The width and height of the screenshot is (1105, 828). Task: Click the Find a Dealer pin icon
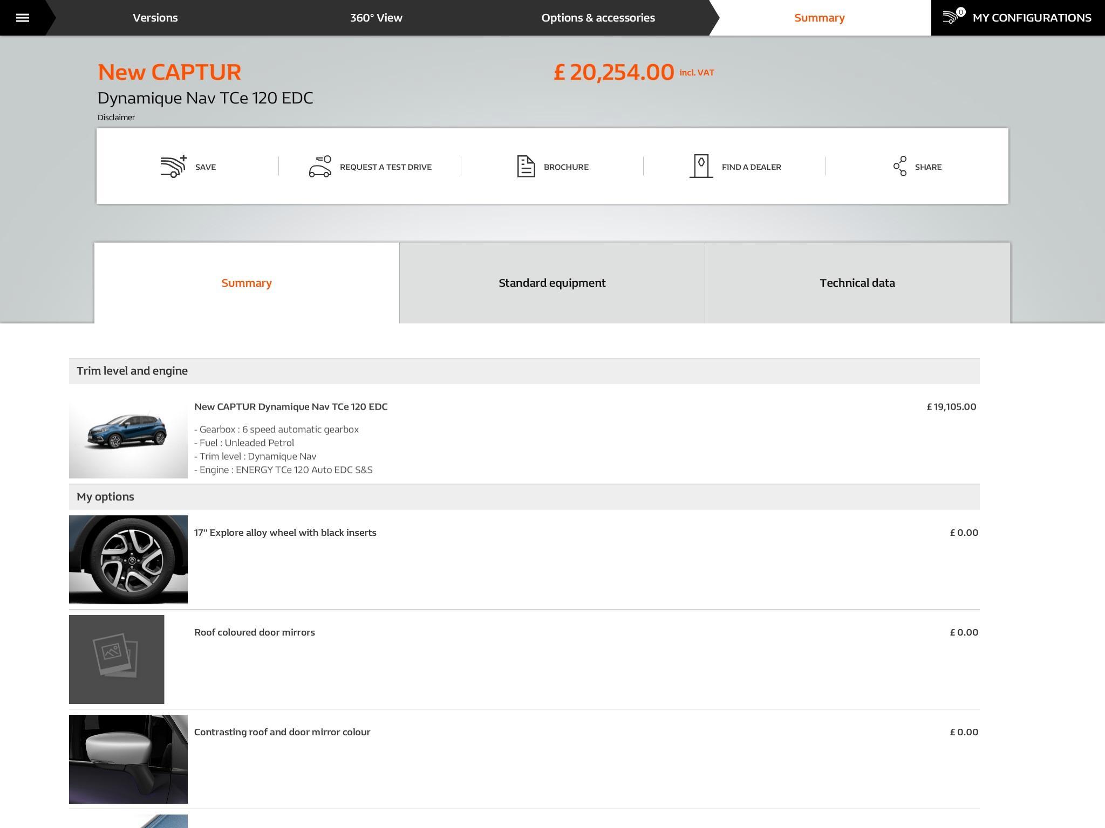(x=701, y=167)
